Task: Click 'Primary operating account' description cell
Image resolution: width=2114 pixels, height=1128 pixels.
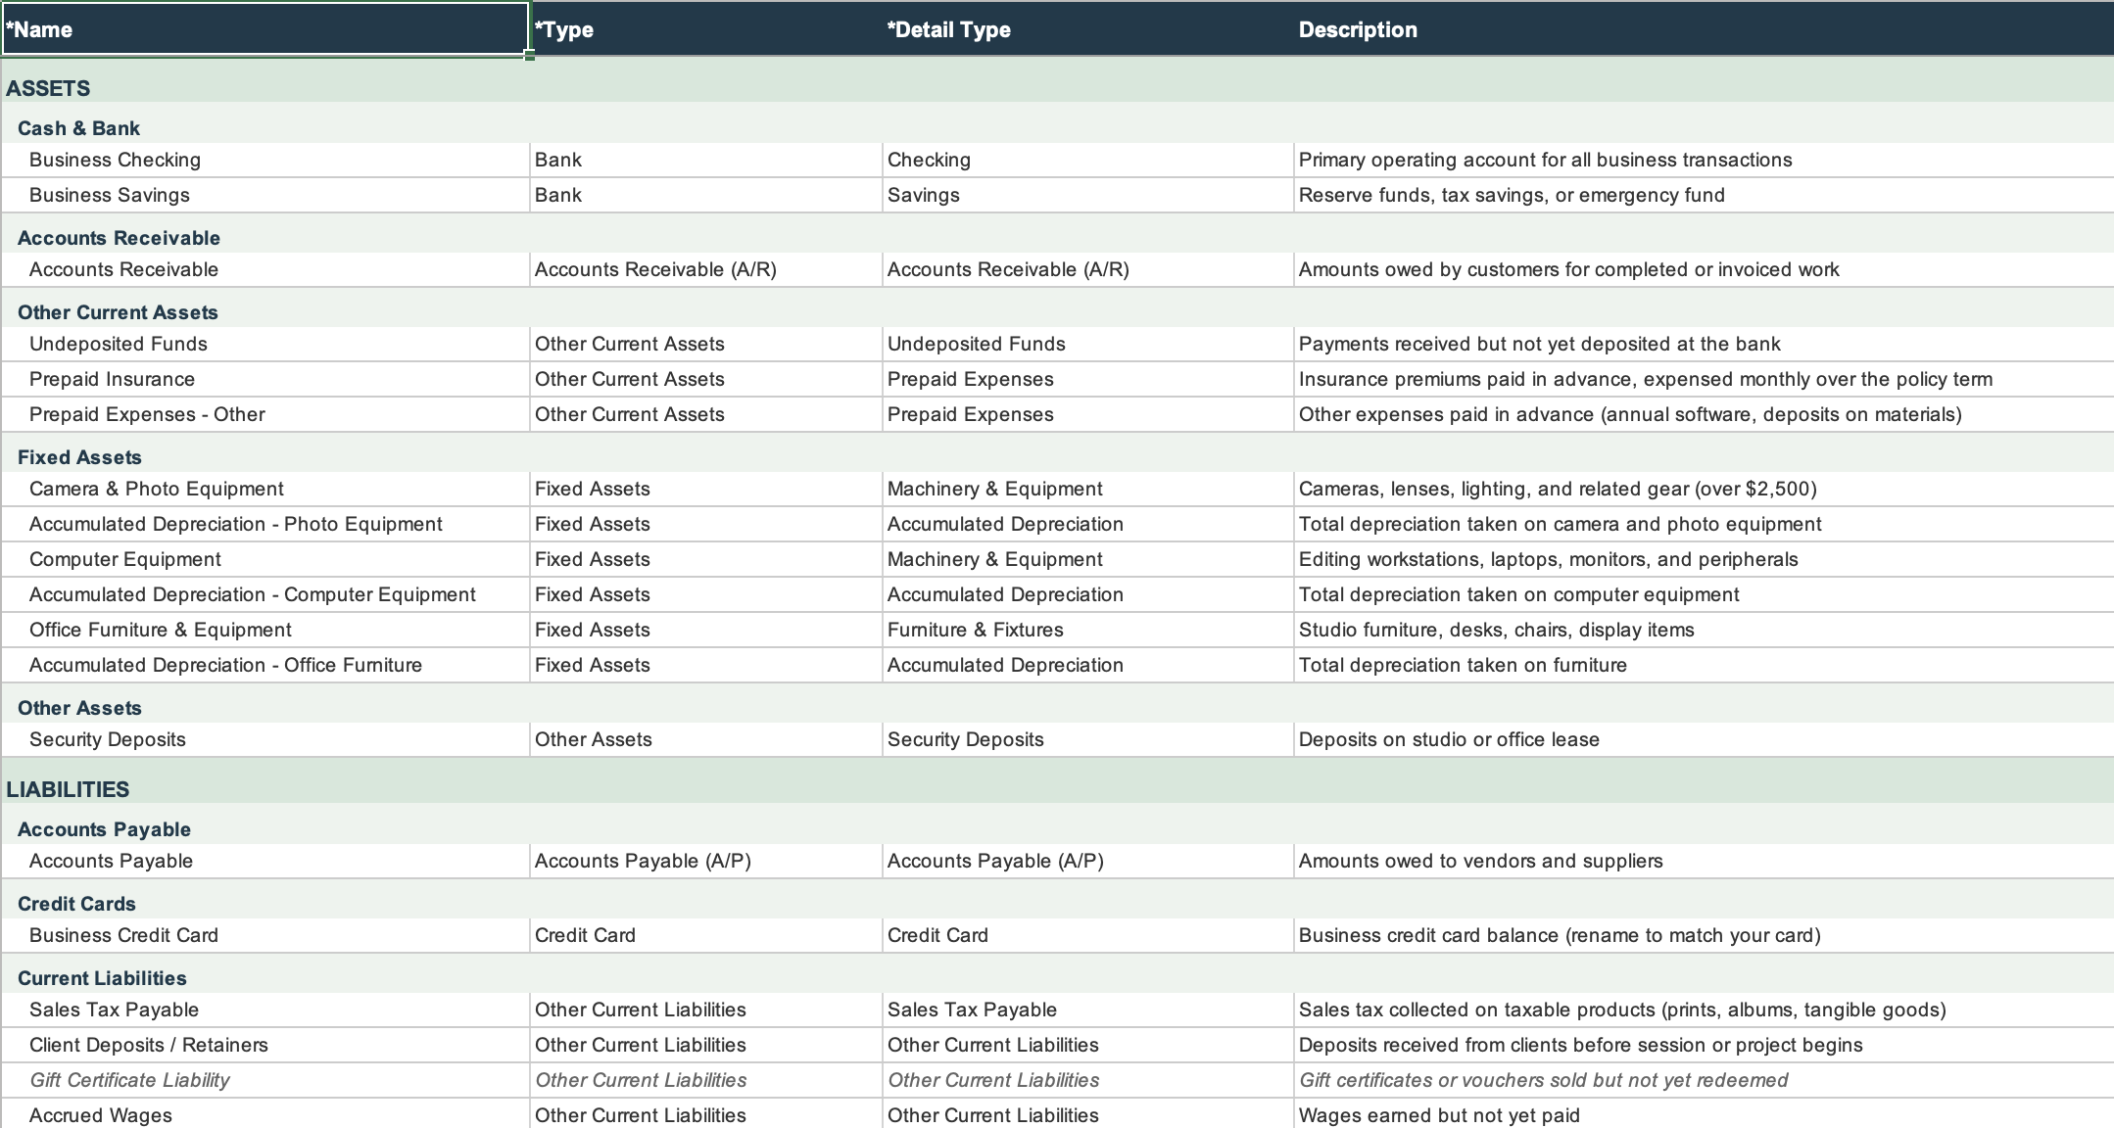Action: [1704, 160]
